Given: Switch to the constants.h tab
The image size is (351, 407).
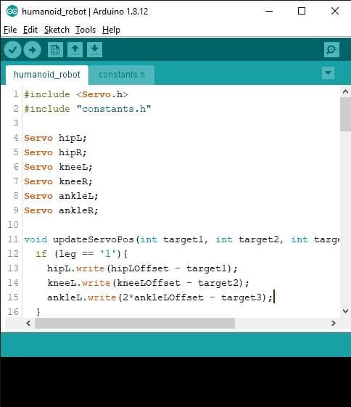Looking at the screenshot, I should click(122, 75).
